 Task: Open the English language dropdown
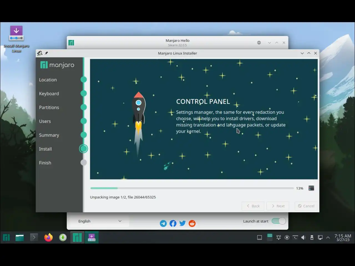point(100,221)
